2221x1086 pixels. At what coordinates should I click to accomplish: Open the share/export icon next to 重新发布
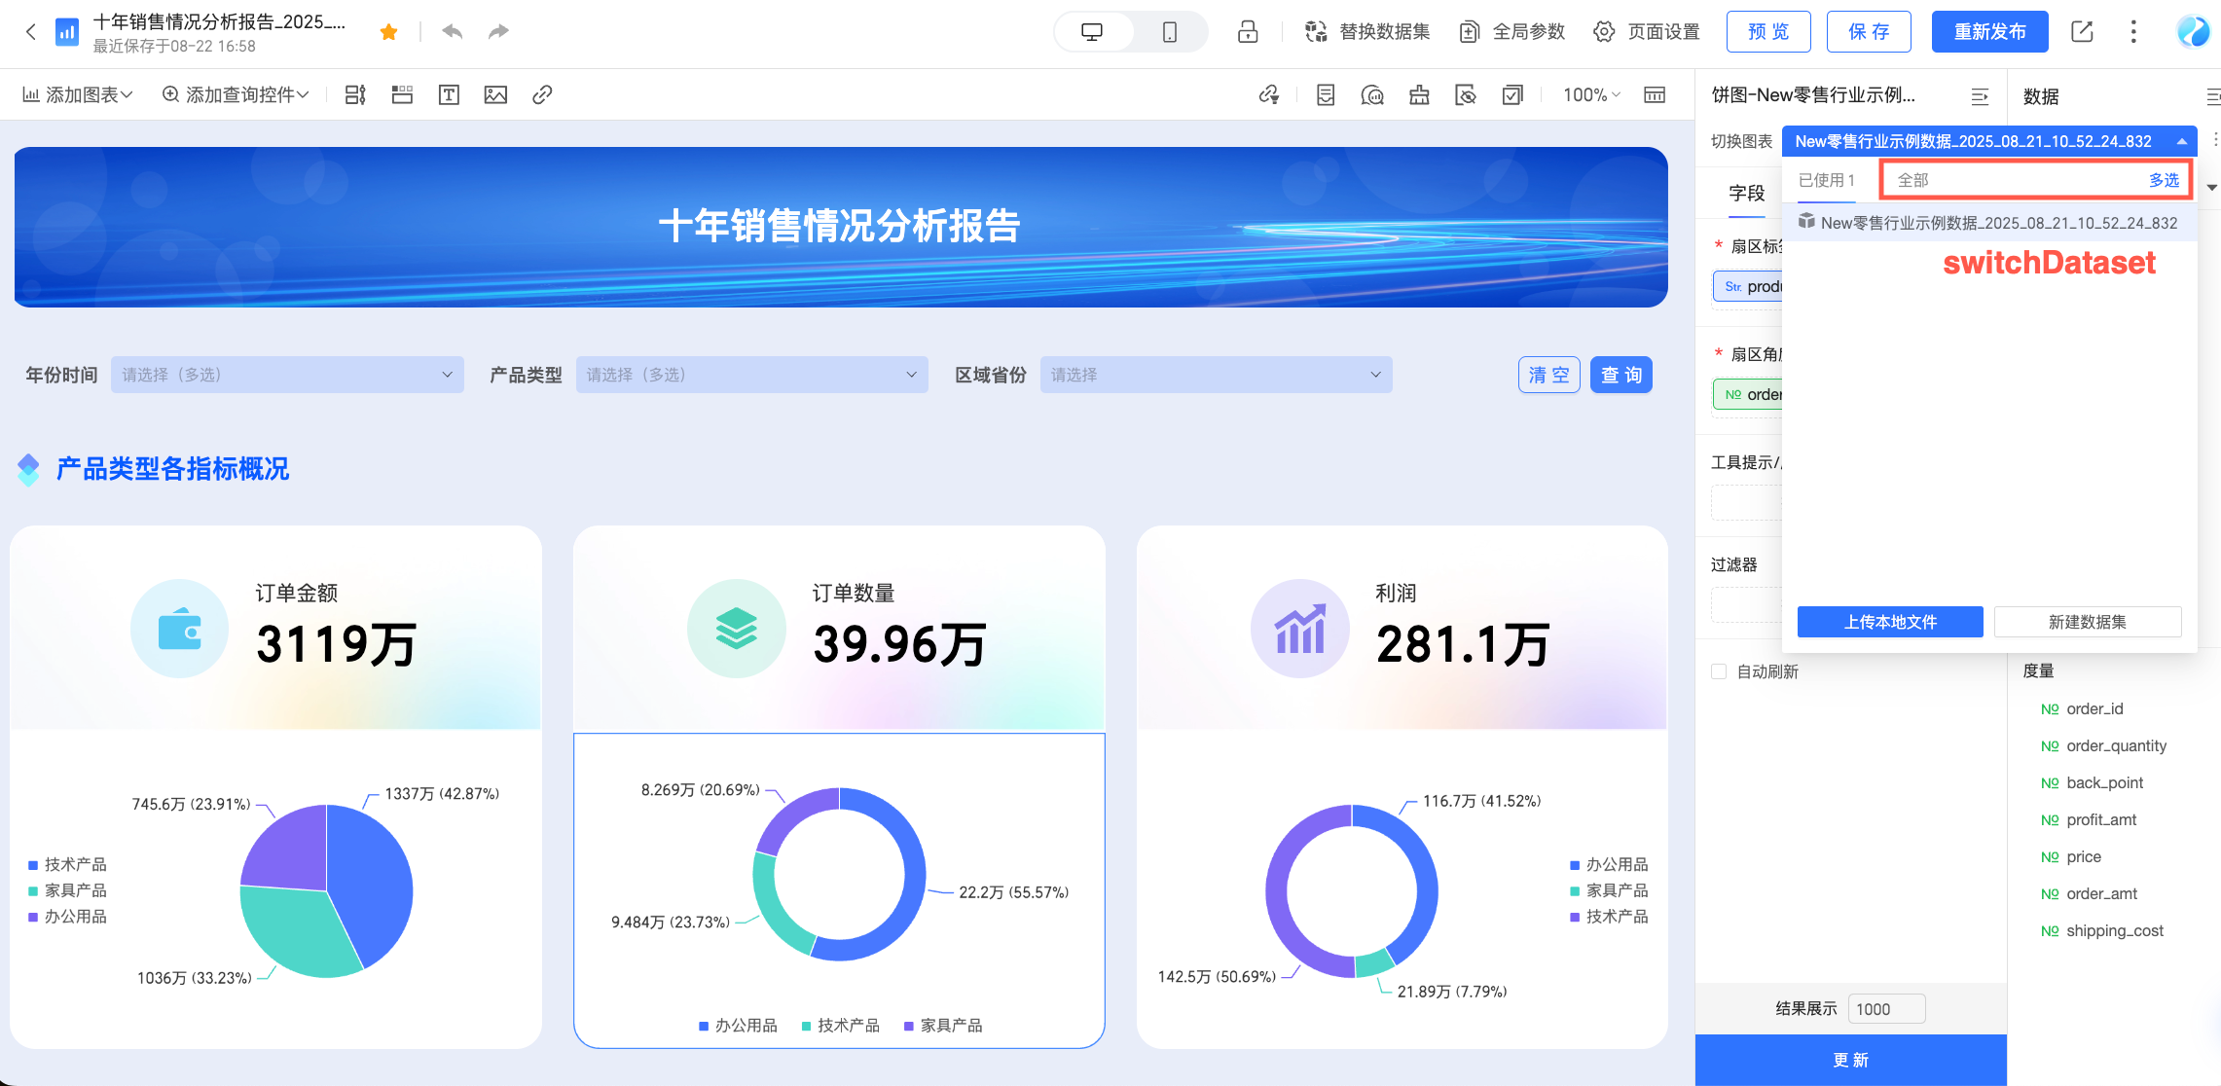(2082, 32)
